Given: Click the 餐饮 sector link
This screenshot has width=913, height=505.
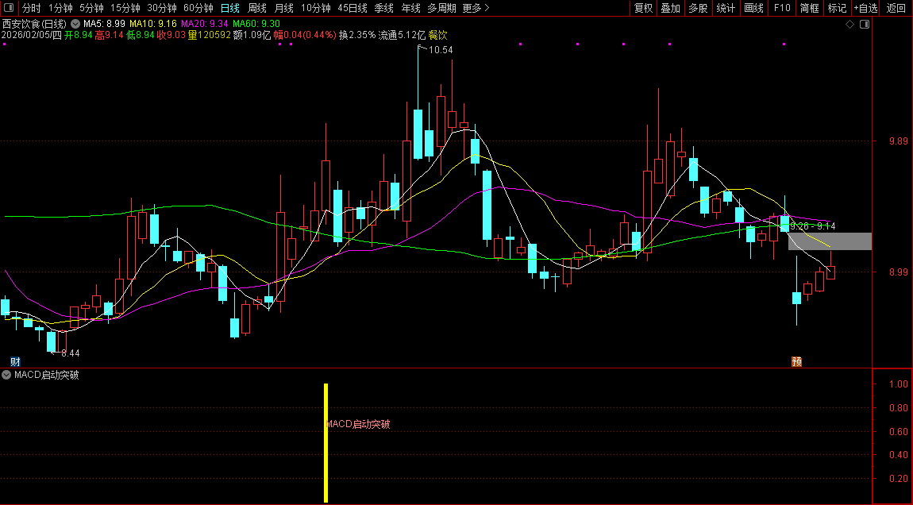Looking at the screenshot, I should pyautogui.click(x=438, y=35).
